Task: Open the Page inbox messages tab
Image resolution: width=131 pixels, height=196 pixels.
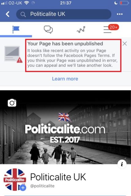Action: pyautogui.click(x=48, y=29)
